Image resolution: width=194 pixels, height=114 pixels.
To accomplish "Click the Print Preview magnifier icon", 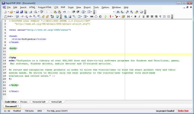I will pos(36,12).
